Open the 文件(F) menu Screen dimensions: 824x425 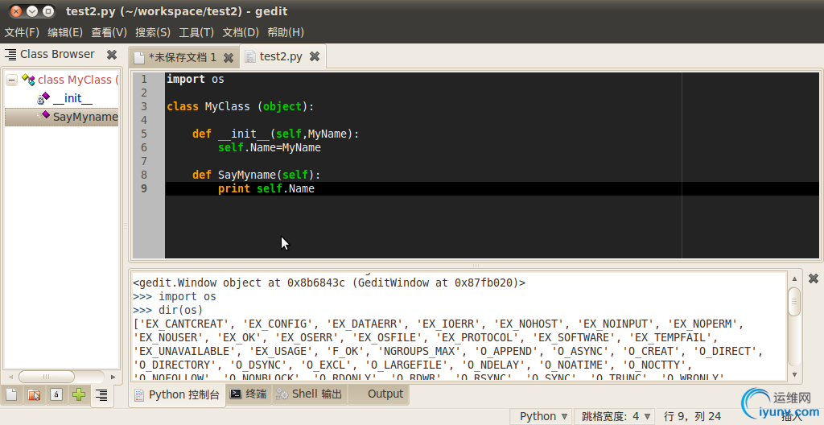[22, 33]
